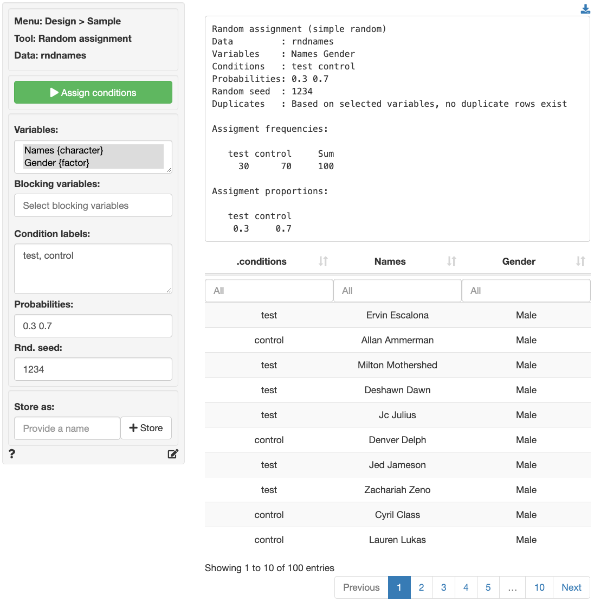This screenshot has height=601, width=594.
Task: Click the Store as name field
Action: (x=67, y=429)
